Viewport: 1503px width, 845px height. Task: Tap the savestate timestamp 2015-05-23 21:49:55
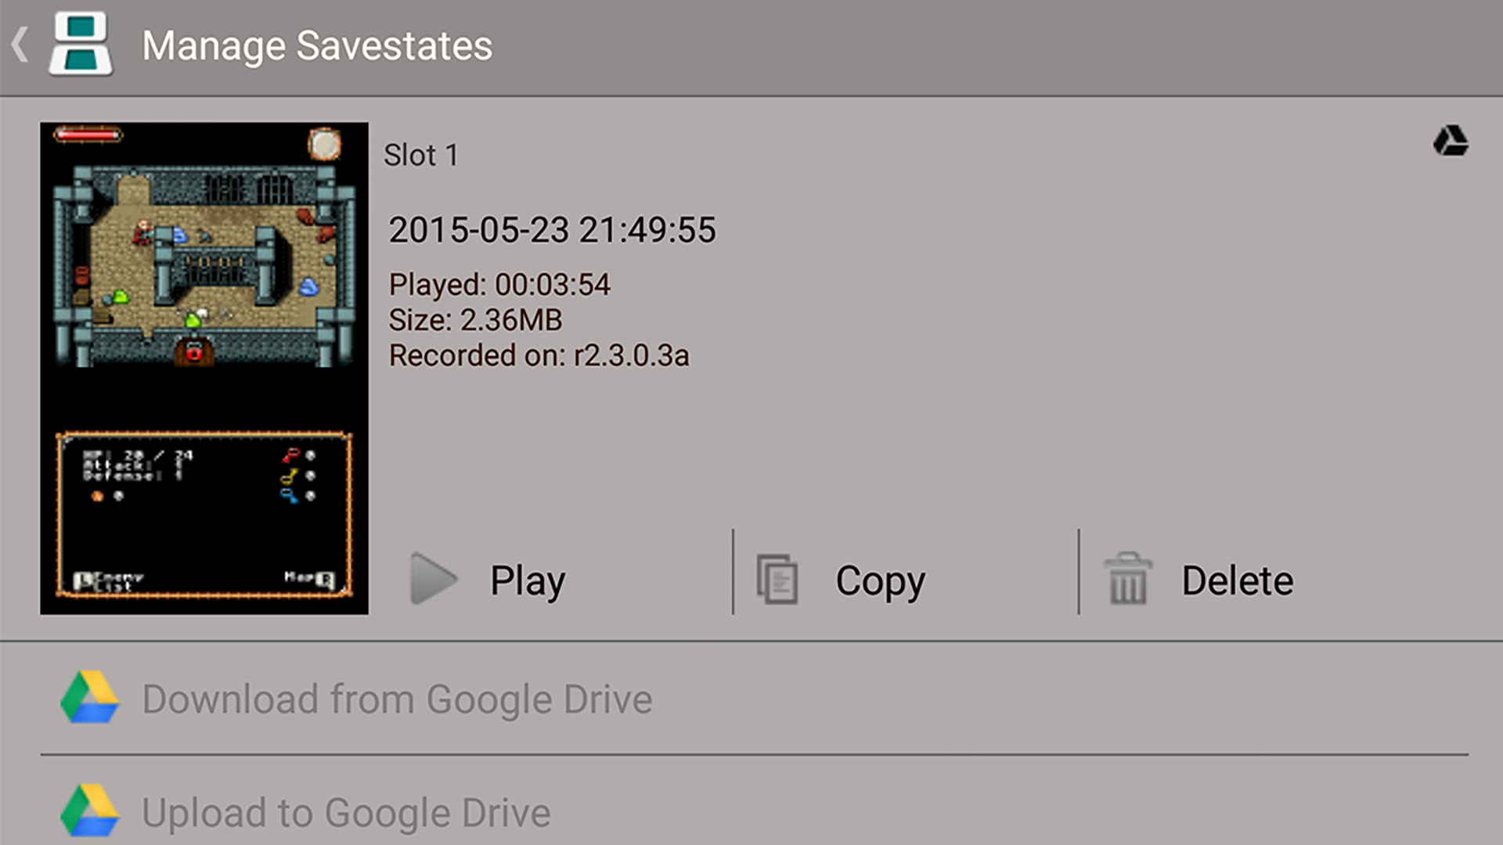[x=553, y=229]
